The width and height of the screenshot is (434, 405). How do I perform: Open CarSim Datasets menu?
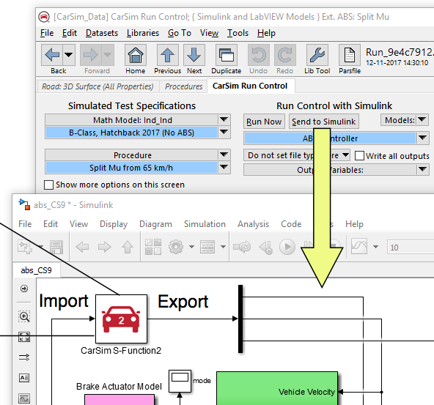102,33
